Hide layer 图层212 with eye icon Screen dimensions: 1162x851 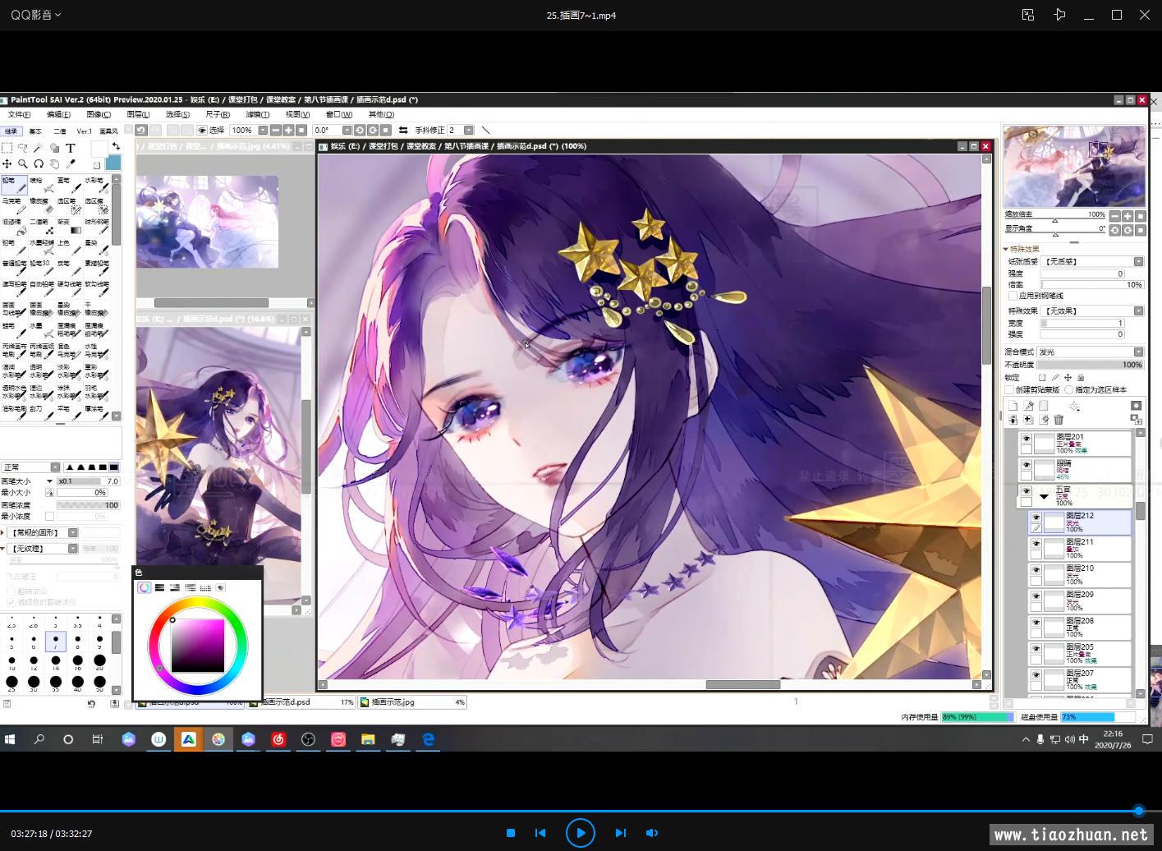coord(1036,517)
